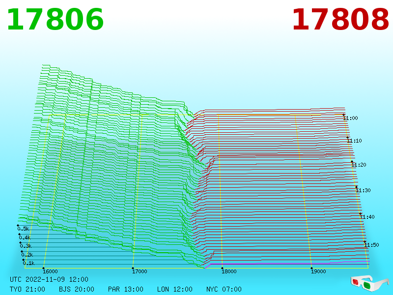Click the PAR 13:00 clock text

coord(126,289)
